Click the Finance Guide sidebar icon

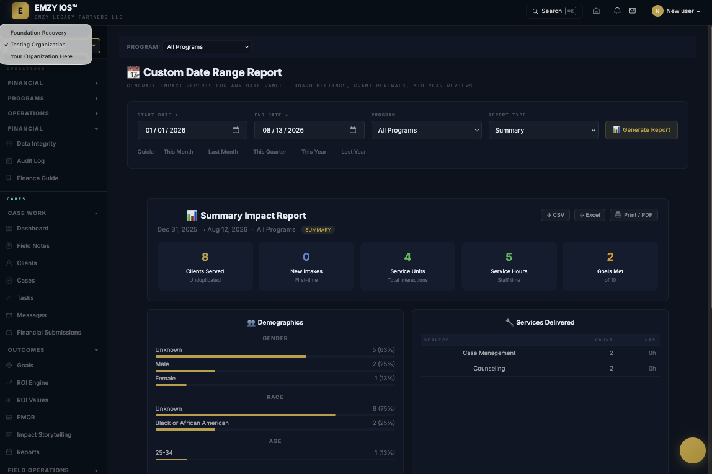click(x=9, y=178)
